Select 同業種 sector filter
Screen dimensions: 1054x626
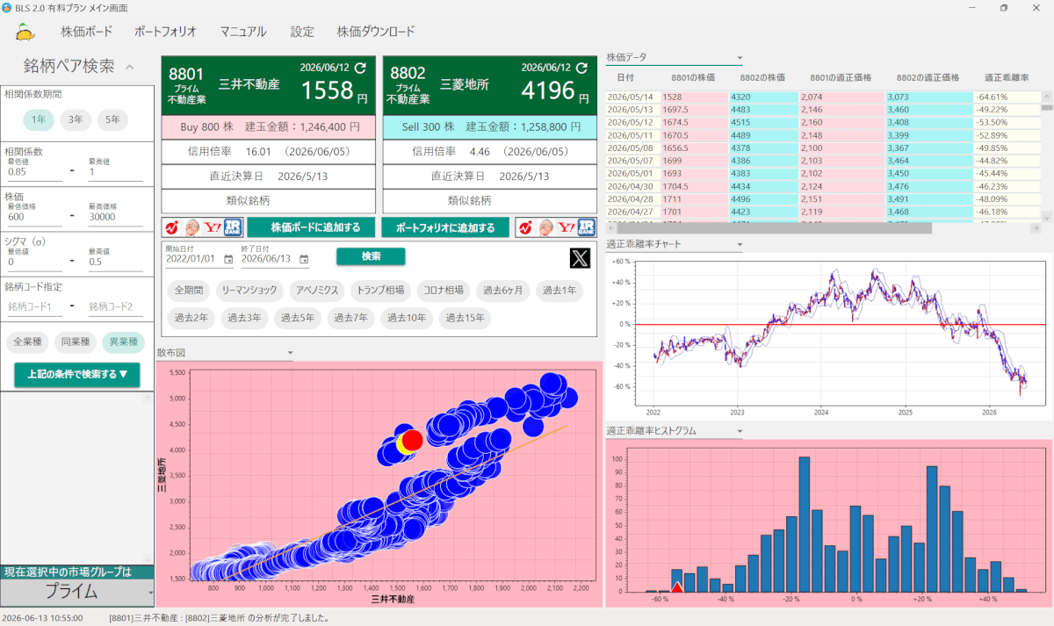coord(75,342)
